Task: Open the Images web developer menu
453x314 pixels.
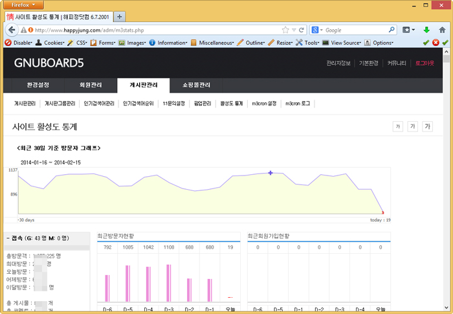Action: click(132, 43)
